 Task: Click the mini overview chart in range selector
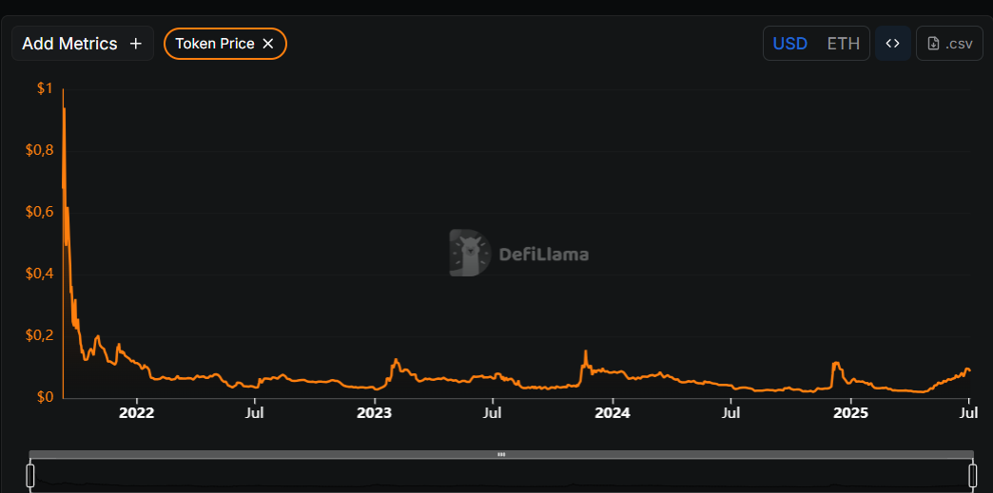tap(501, 476)
